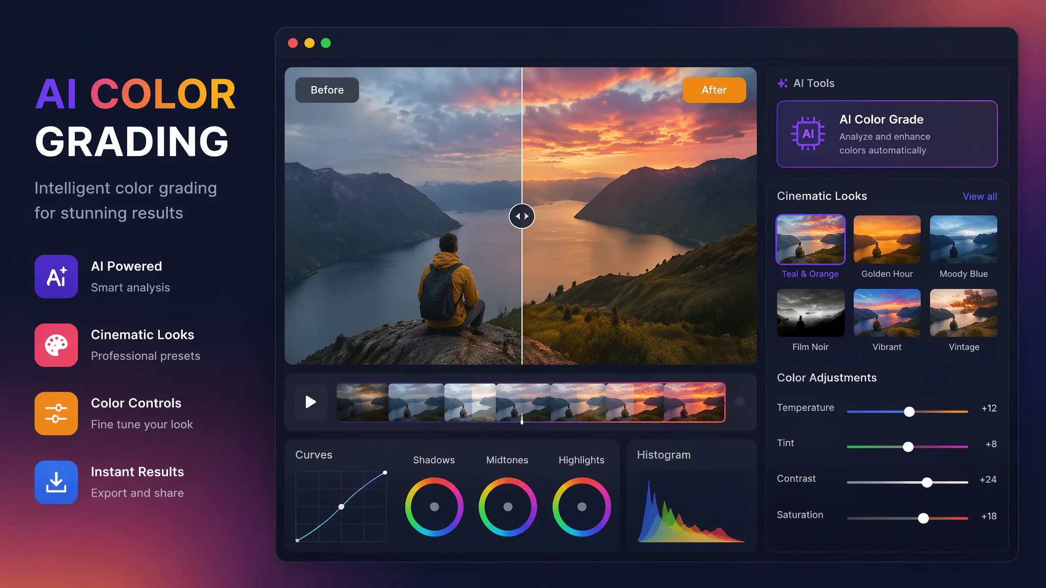Click the yellow minimize window dot

[x=310, y=43]
